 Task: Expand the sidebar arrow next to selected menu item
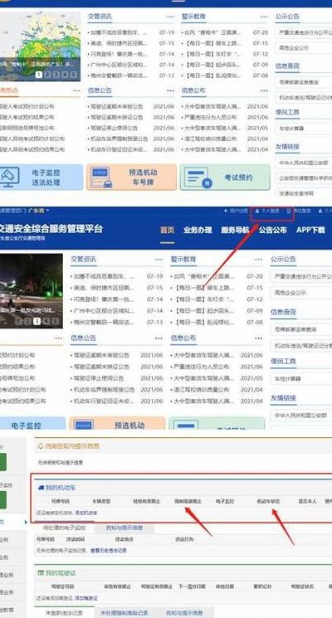click(26, 523)
